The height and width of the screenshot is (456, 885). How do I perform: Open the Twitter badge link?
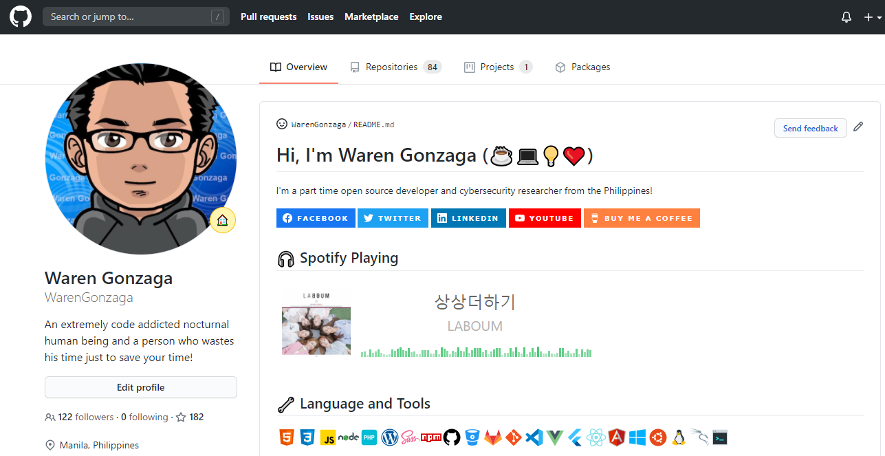pos(393,218)
